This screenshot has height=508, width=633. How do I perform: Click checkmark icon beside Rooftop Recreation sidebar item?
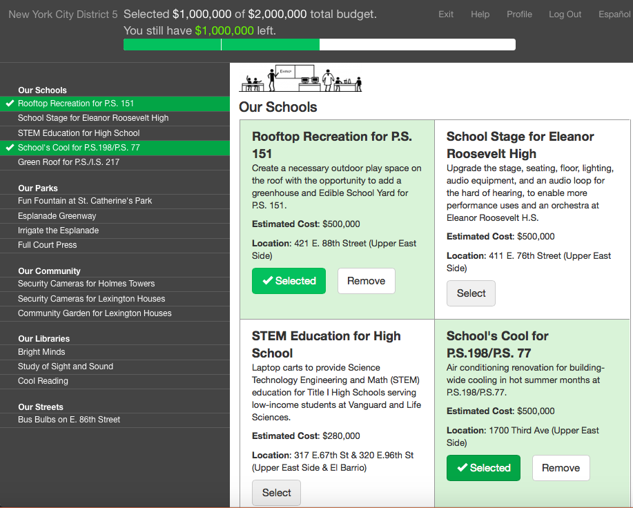coord(10,104)
